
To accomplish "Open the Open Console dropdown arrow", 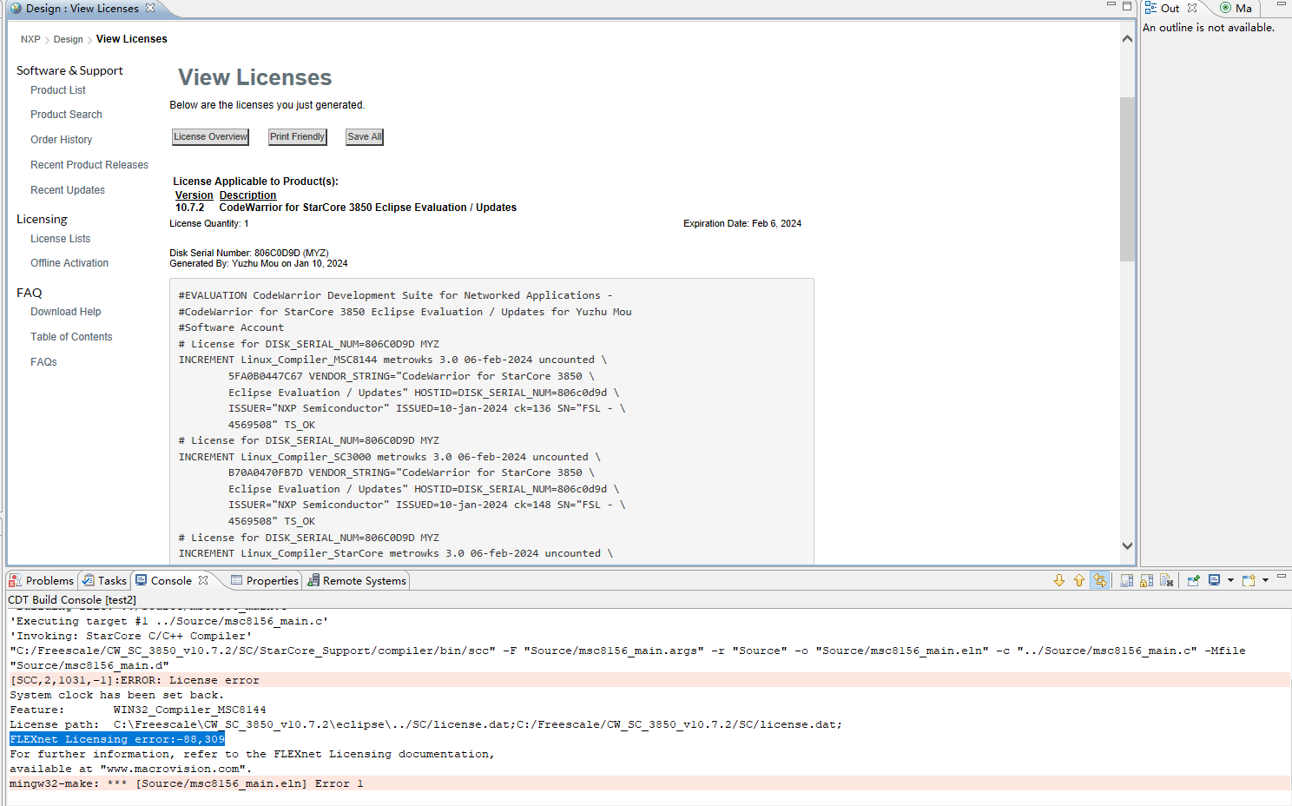I will tap(1265, 580).
